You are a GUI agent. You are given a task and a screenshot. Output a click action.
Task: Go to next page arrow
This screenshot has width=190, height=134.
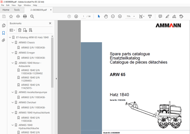76,16
